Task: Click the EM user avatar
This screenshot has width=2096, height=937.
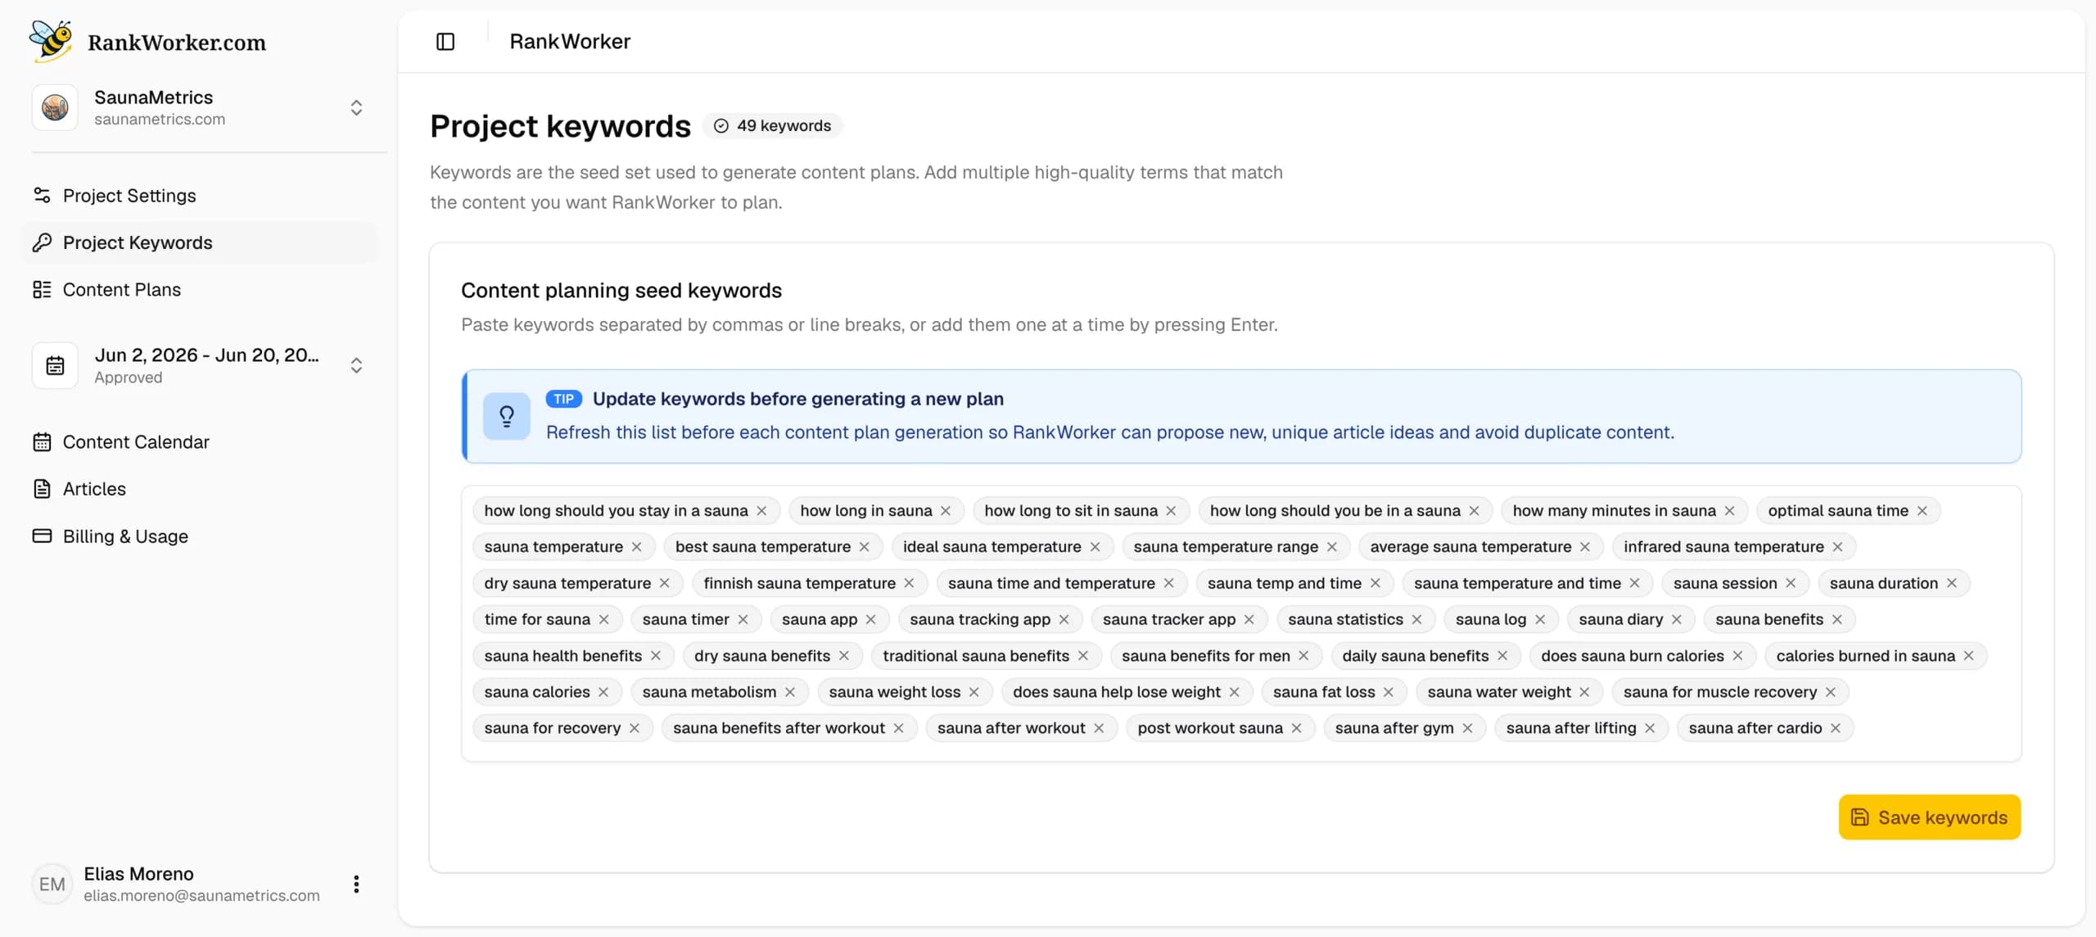Action: coord(52,885)
